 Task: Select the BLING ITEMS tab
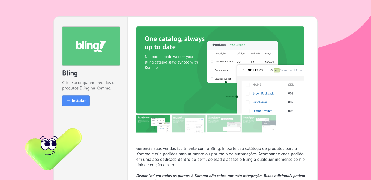tap(253, 70)
